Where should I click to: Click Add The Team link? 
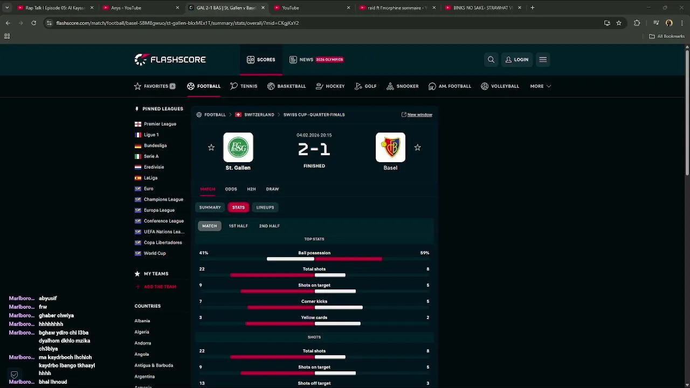coord(155,287)
